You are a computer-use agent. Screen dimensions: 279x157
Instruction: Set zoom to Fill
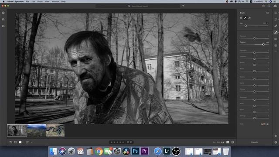pos(218,143)
